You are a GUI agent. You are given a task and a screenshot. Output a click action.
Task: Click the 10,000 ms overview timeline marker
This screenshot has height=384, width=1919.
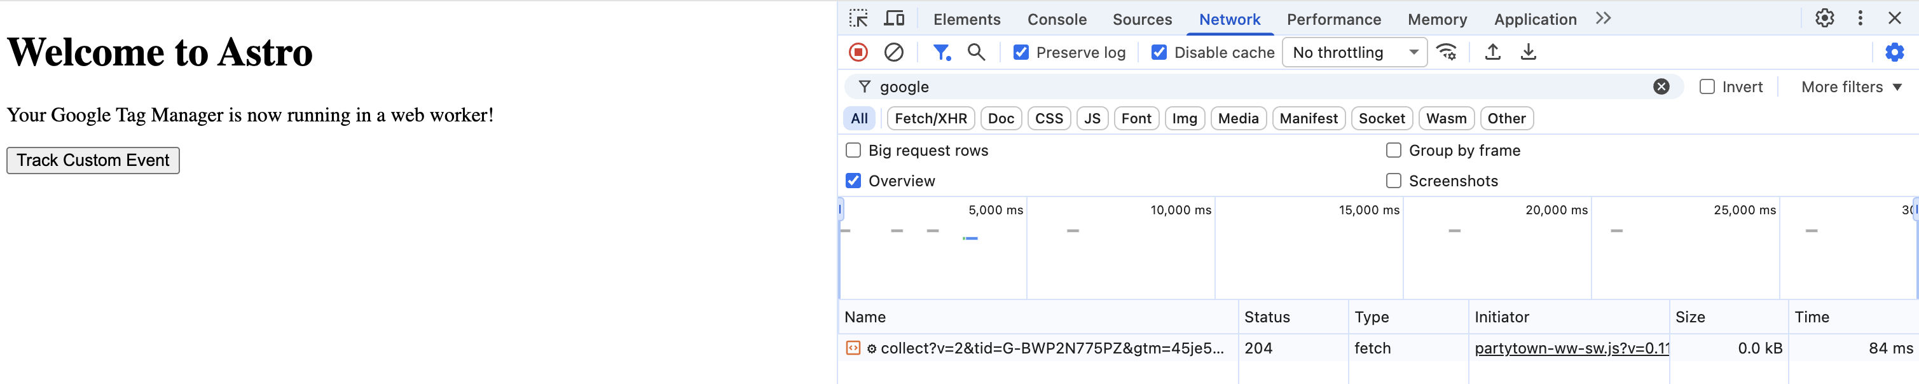(x=1181, y=210)
